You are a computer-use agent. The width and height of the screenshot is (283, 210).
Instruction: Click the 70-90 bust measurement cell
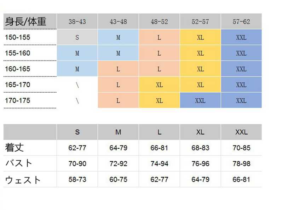tap(77, 163)
